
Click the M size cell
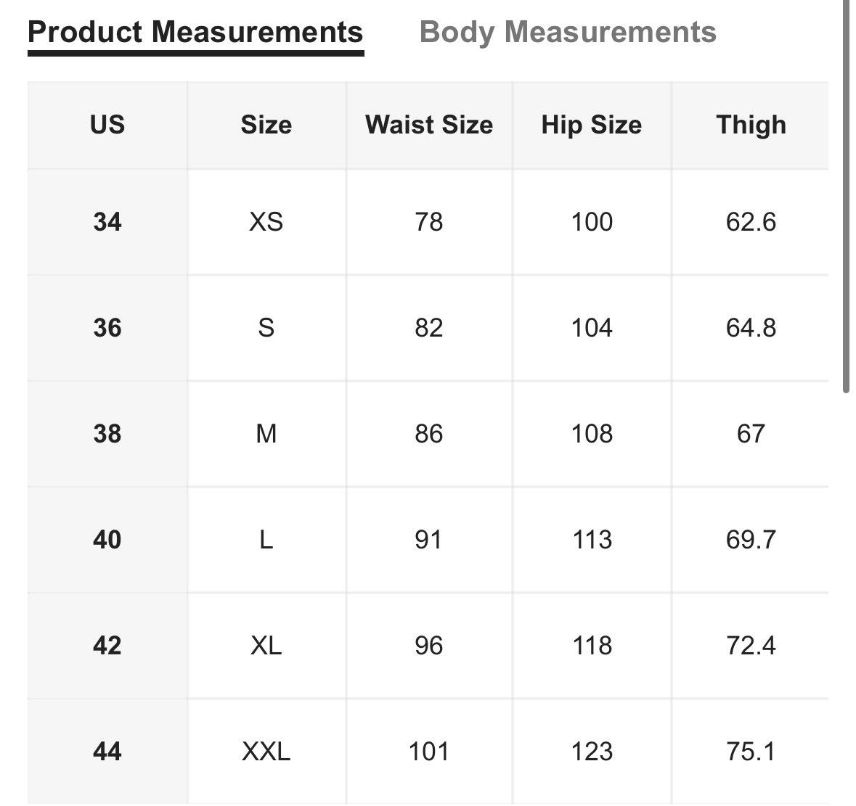[x=266, y=434]
